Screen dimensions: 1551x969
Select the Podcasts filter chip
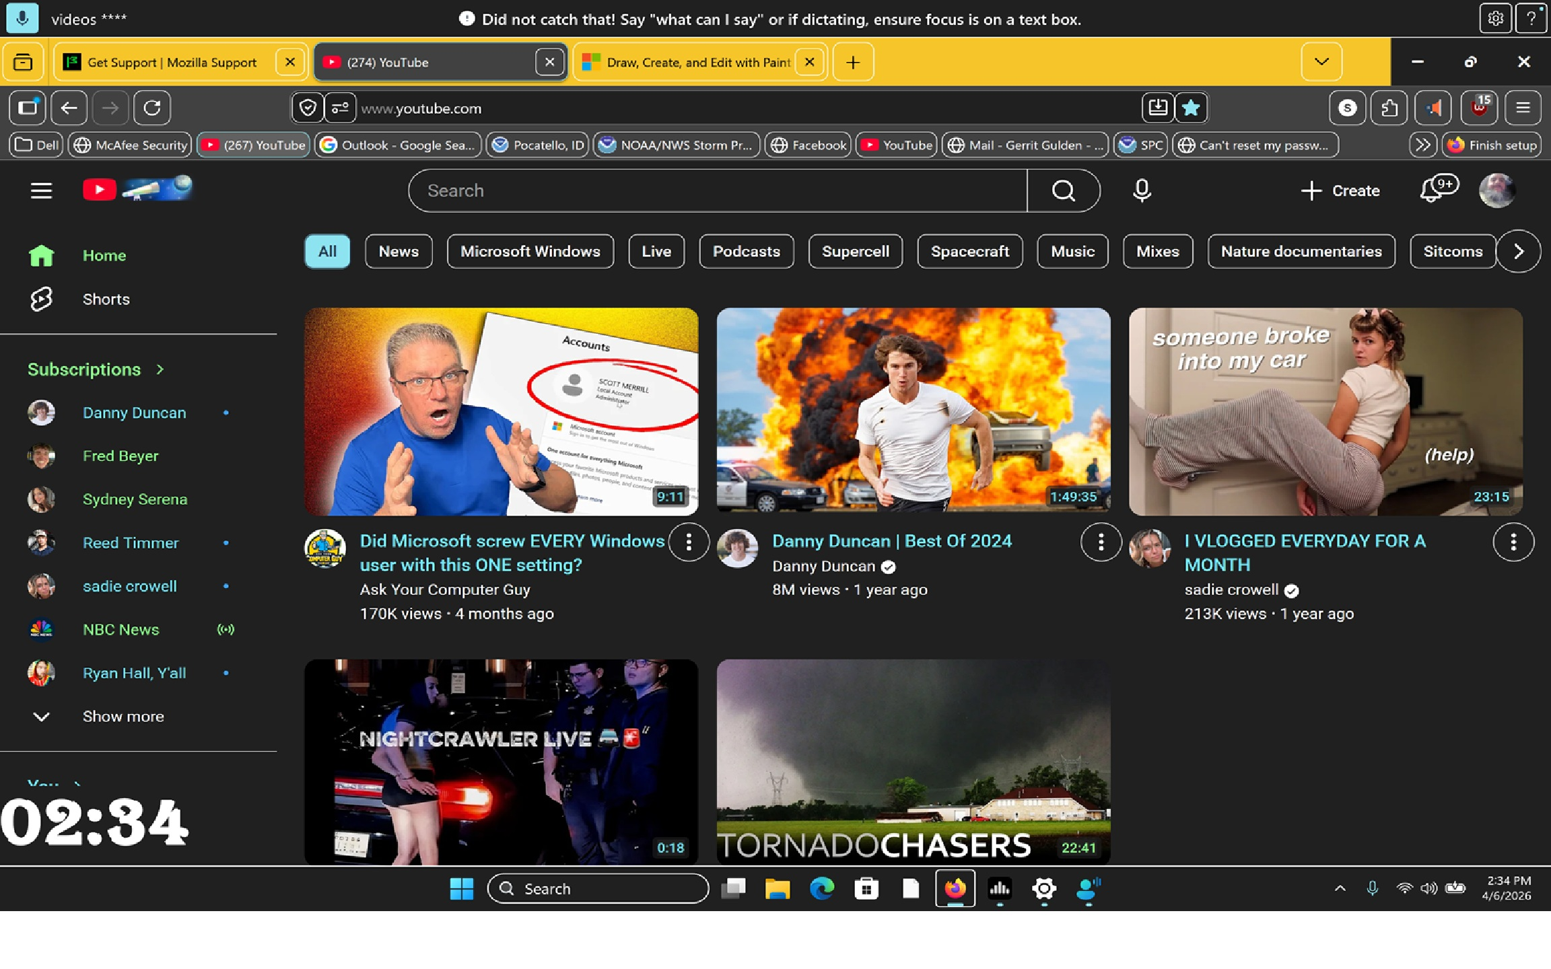pyautogui.click(x=746, y=251)
